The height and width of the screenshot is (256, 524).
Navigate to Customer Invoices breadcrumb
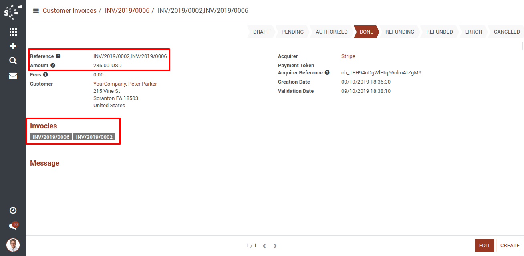pos(69,11)
